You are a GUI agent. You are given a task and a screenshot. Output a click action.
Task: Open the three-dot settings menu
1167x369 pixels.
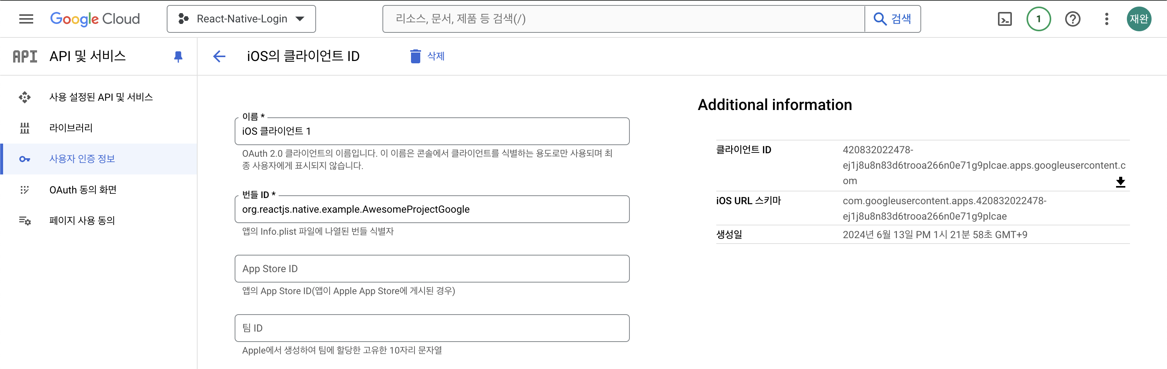click(x=1106, y=19)
